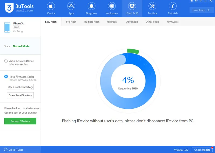Enable Auto-activate iDevice after connection
215x153 pixels.
pos(6,61)
